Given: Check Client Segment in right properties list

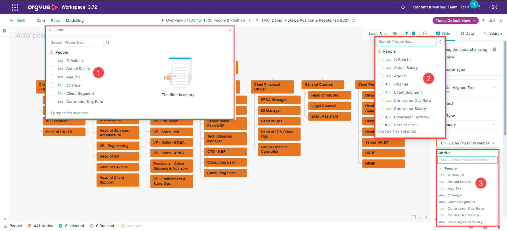Looking at the screenshot, I should tap(380, 92).
